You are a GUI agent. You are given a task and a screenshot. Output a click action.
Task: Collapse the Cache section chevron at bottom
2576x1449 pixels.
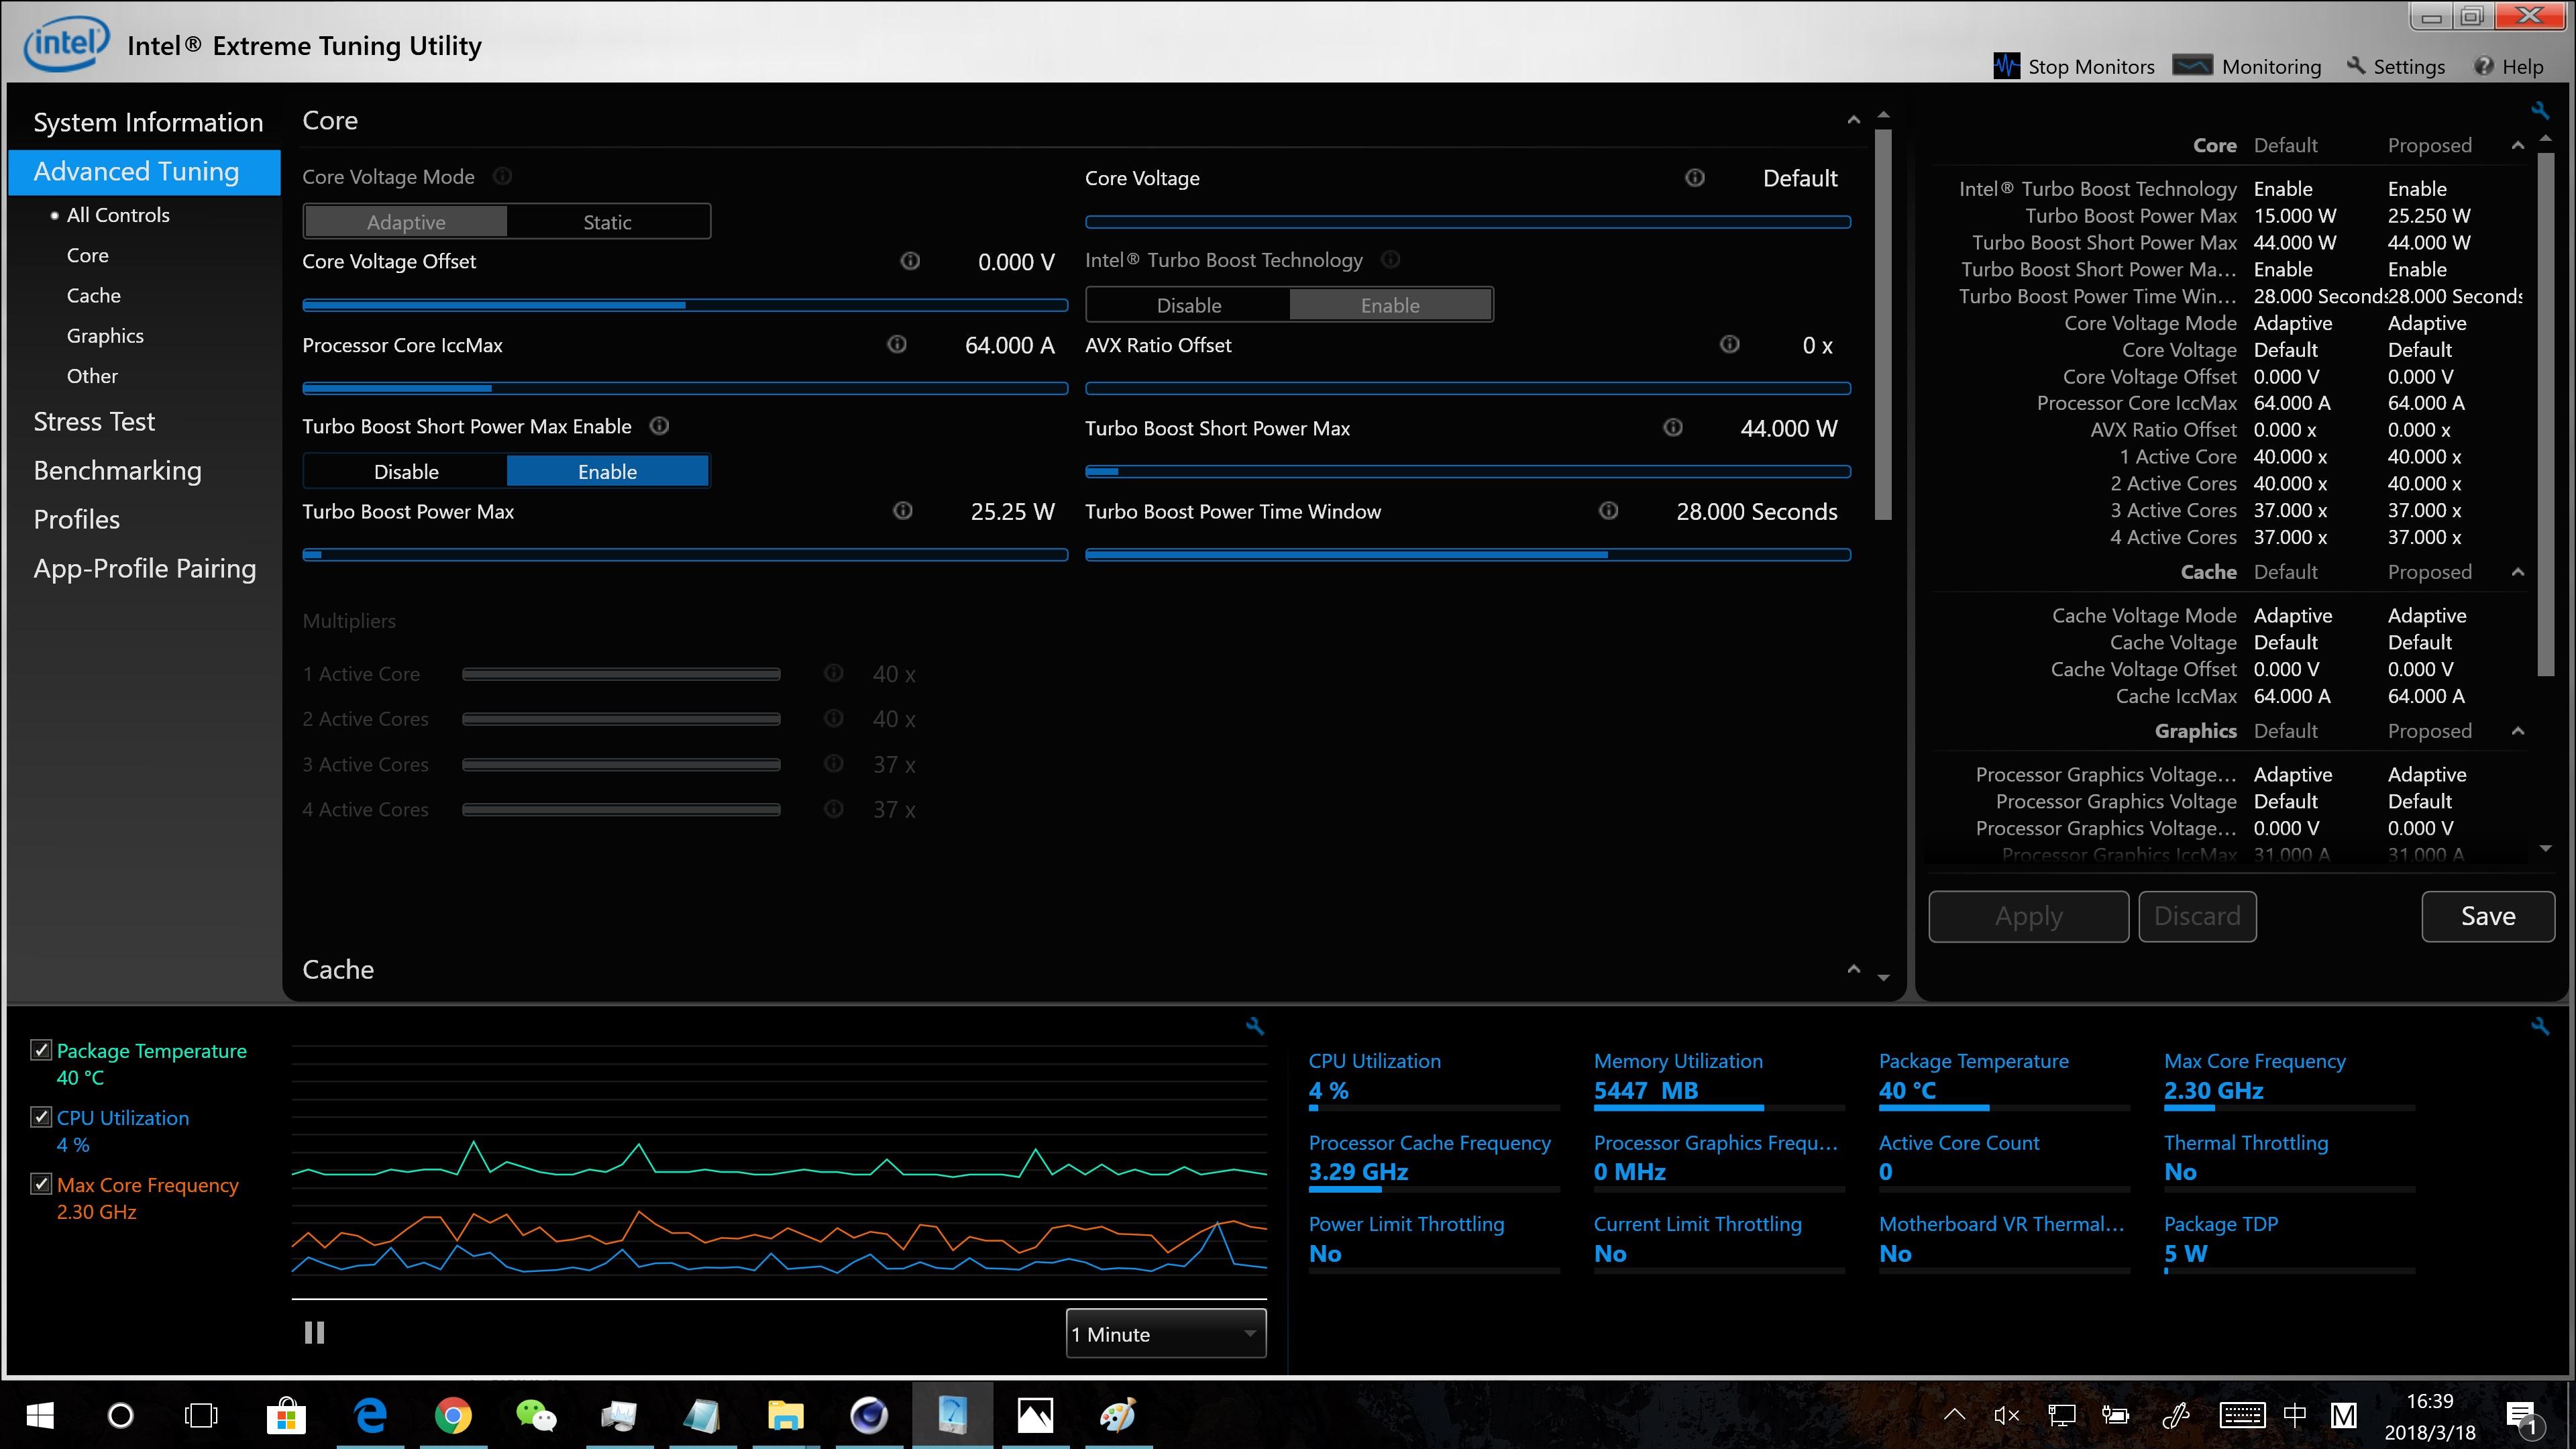click(x=1854, y=969)
